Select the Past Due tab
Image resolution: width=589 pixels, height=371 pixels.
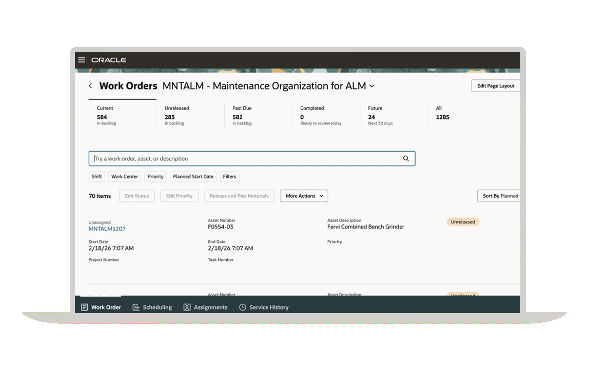point(242,115)
